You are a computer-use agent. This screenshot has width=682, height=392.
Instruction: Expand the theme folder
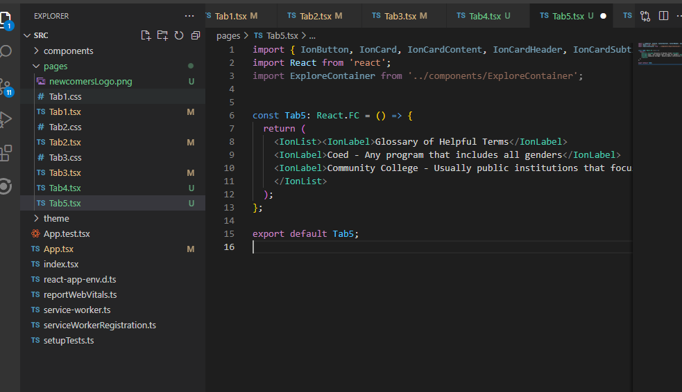click(56, 219)
